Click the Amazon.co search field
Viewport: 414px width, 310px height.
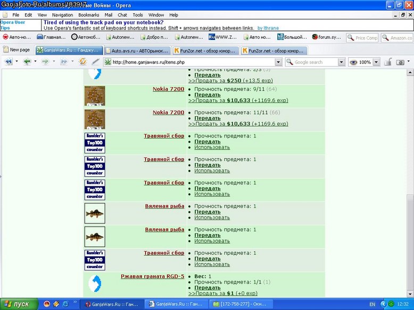click(397, 38)
